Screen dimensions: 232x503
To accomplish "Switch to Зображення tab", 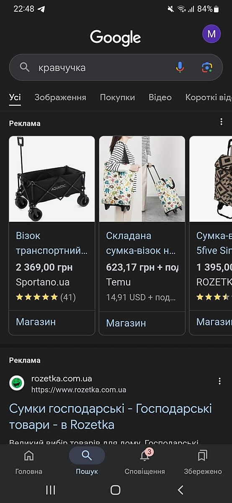I will [60, 97].
